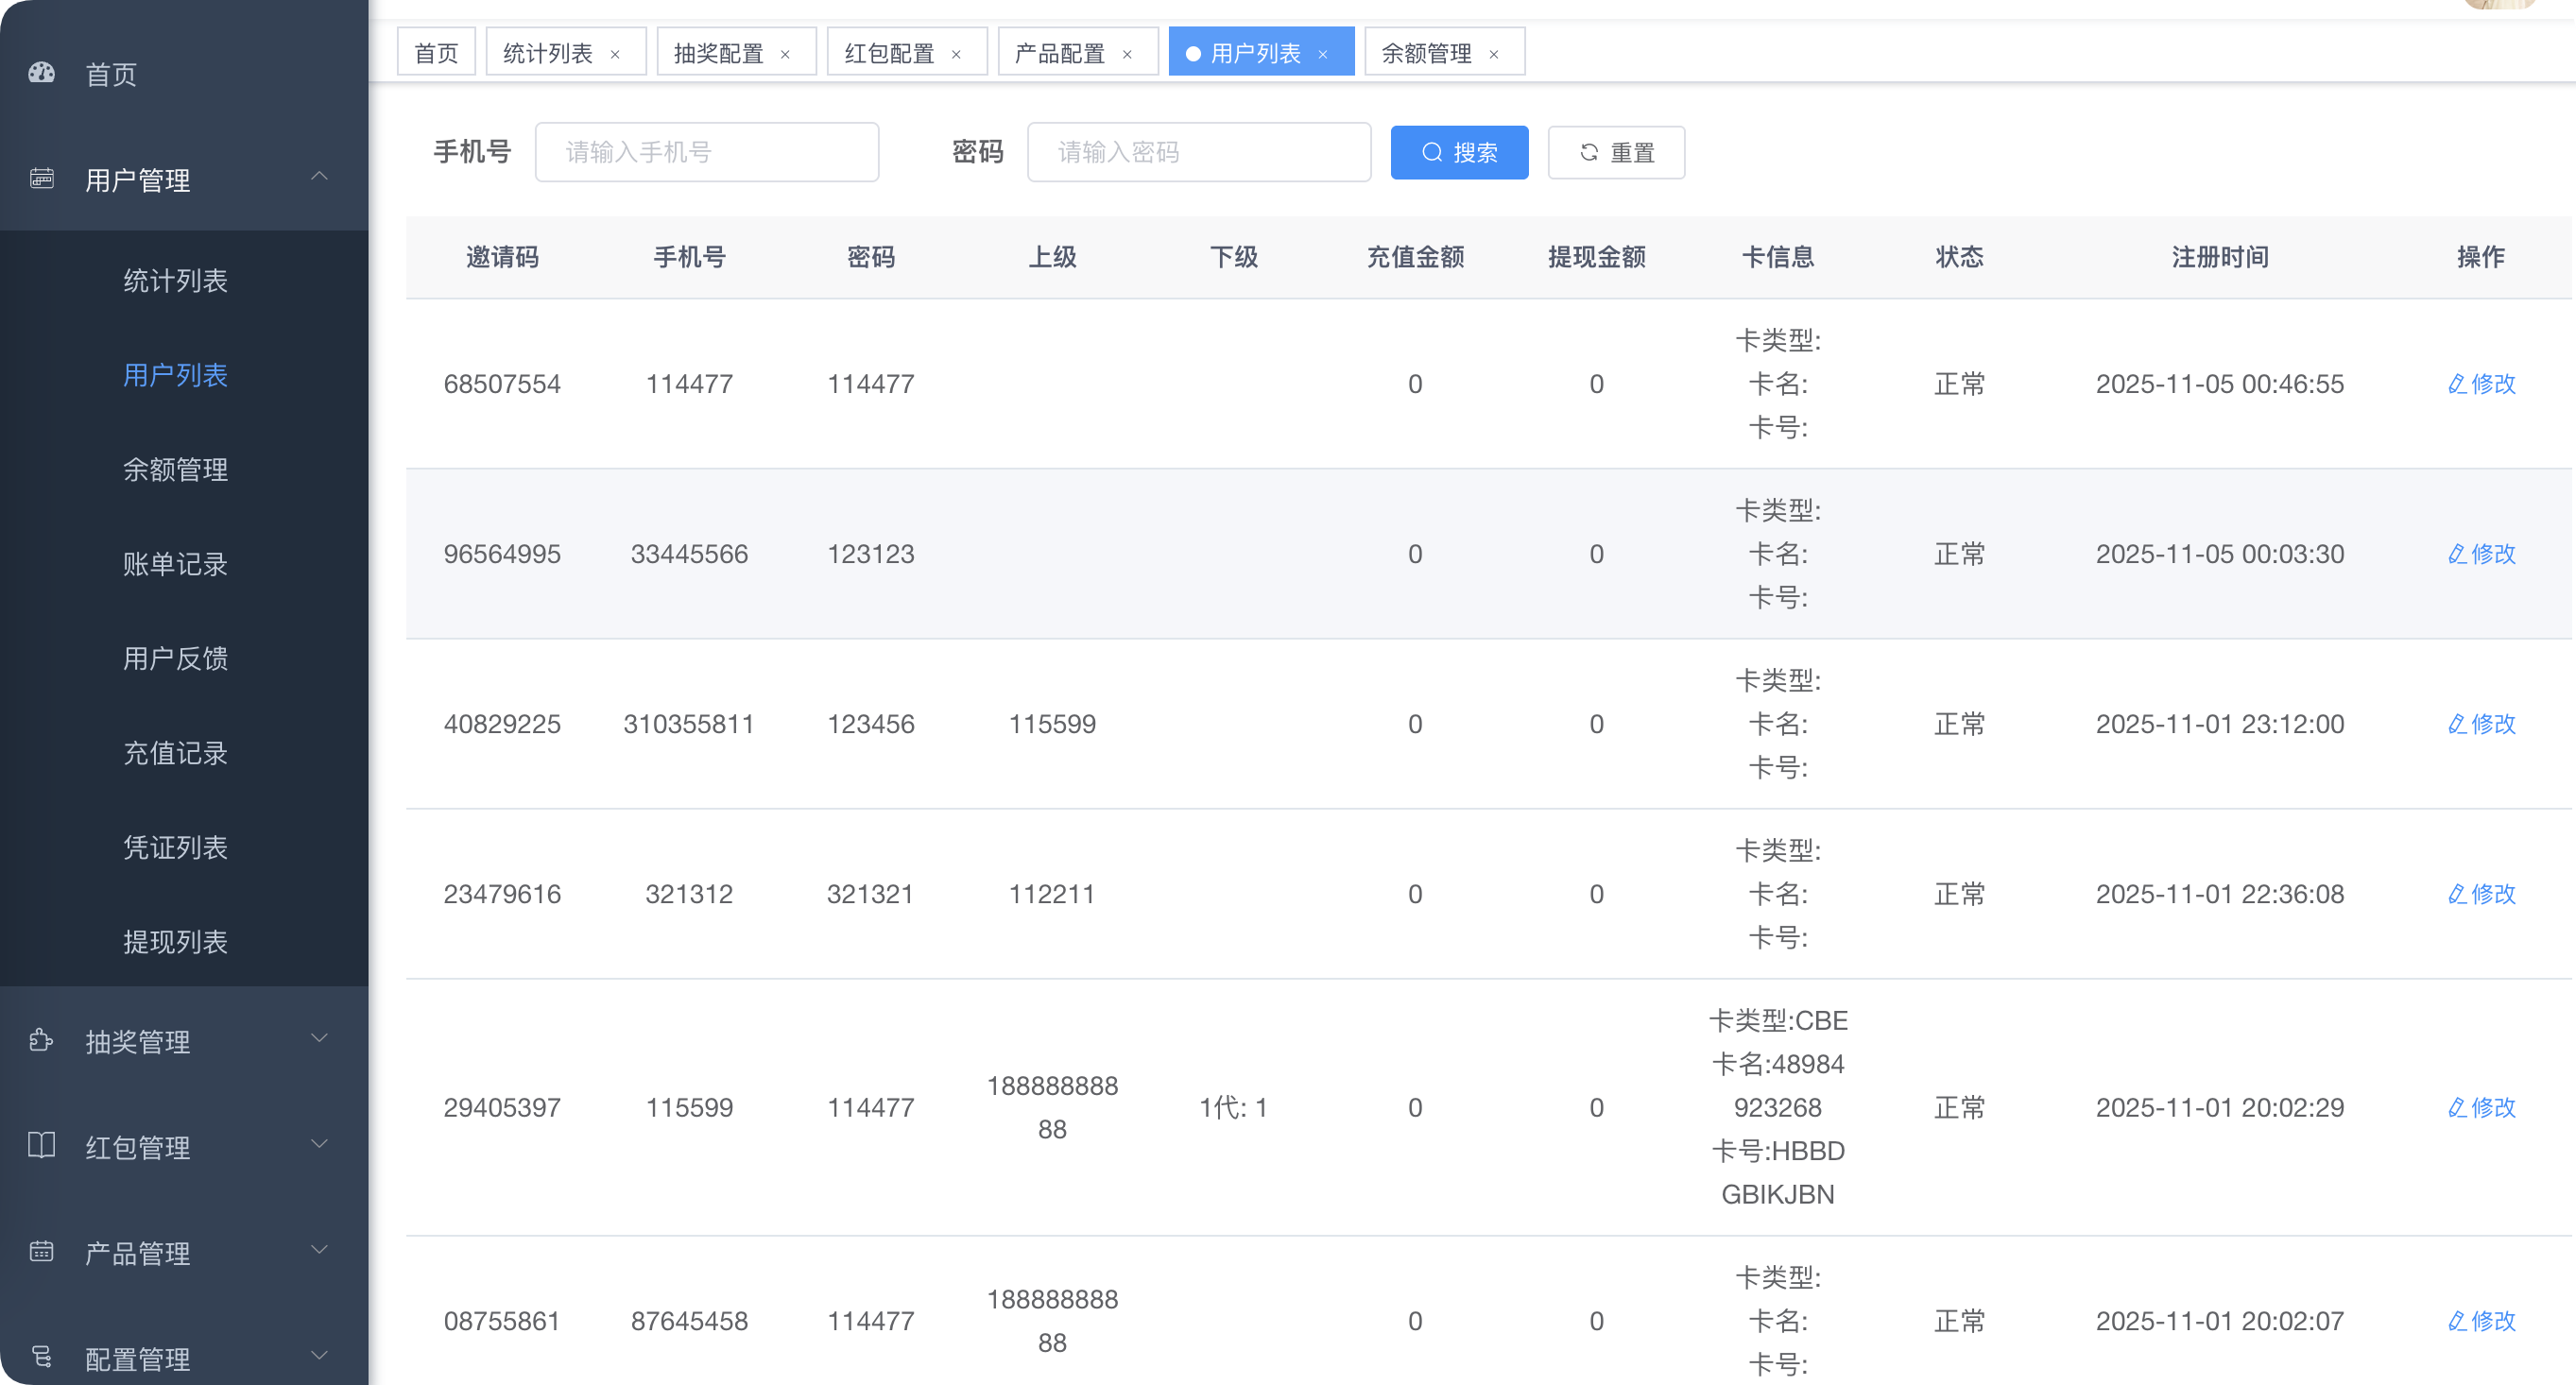Click the 产品管理 calendar icon

(x=41, y=1252)
